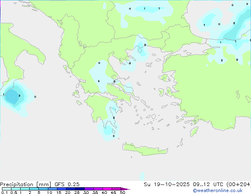Click the "2" value in the heaviest rain blob
Image resolution: width=251 pixels, height=194 pixels.
19,96
